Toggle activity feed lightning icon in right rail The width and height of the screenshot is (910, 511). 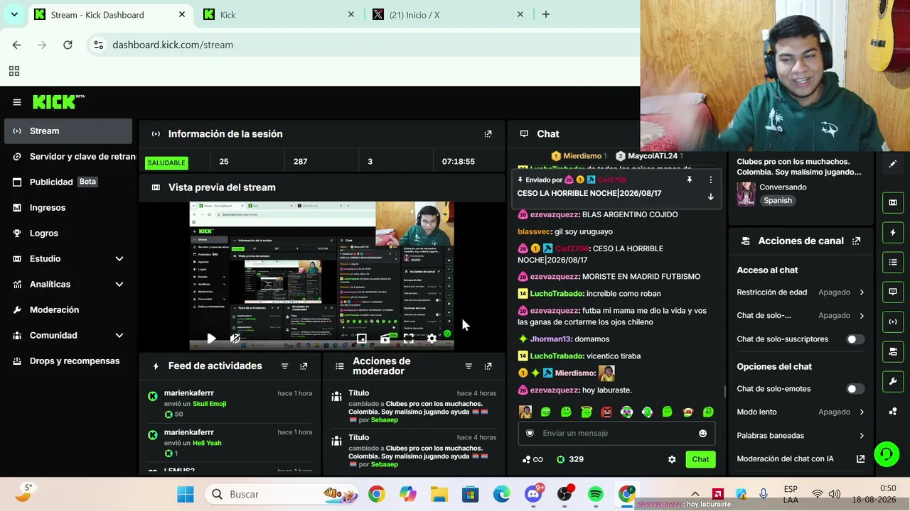pos(893,232)
